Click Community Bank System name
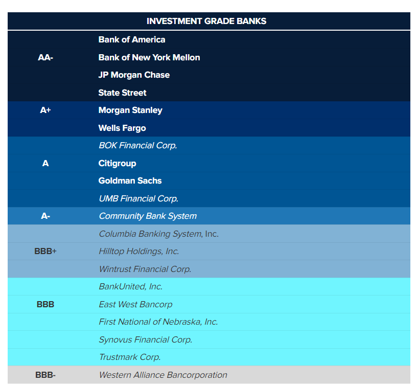This screenshot has width=417, height=386. point(148,216)
